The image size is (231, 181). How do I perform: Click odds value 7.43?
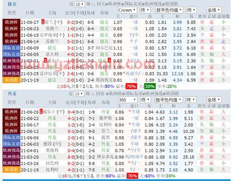click(191, 29)
